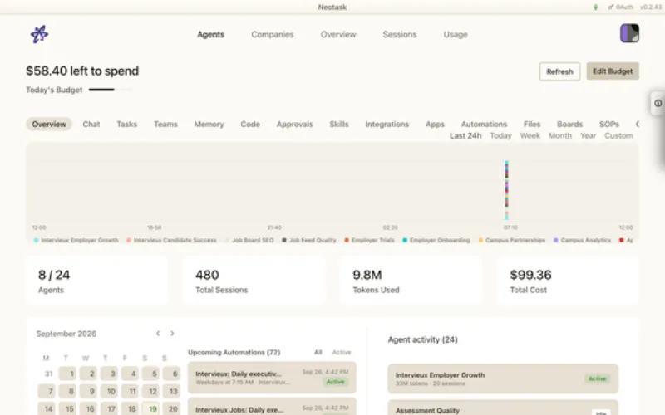
Task: Switch to the Memory tab
Action: pyautogui.click(x=209, y=124)
